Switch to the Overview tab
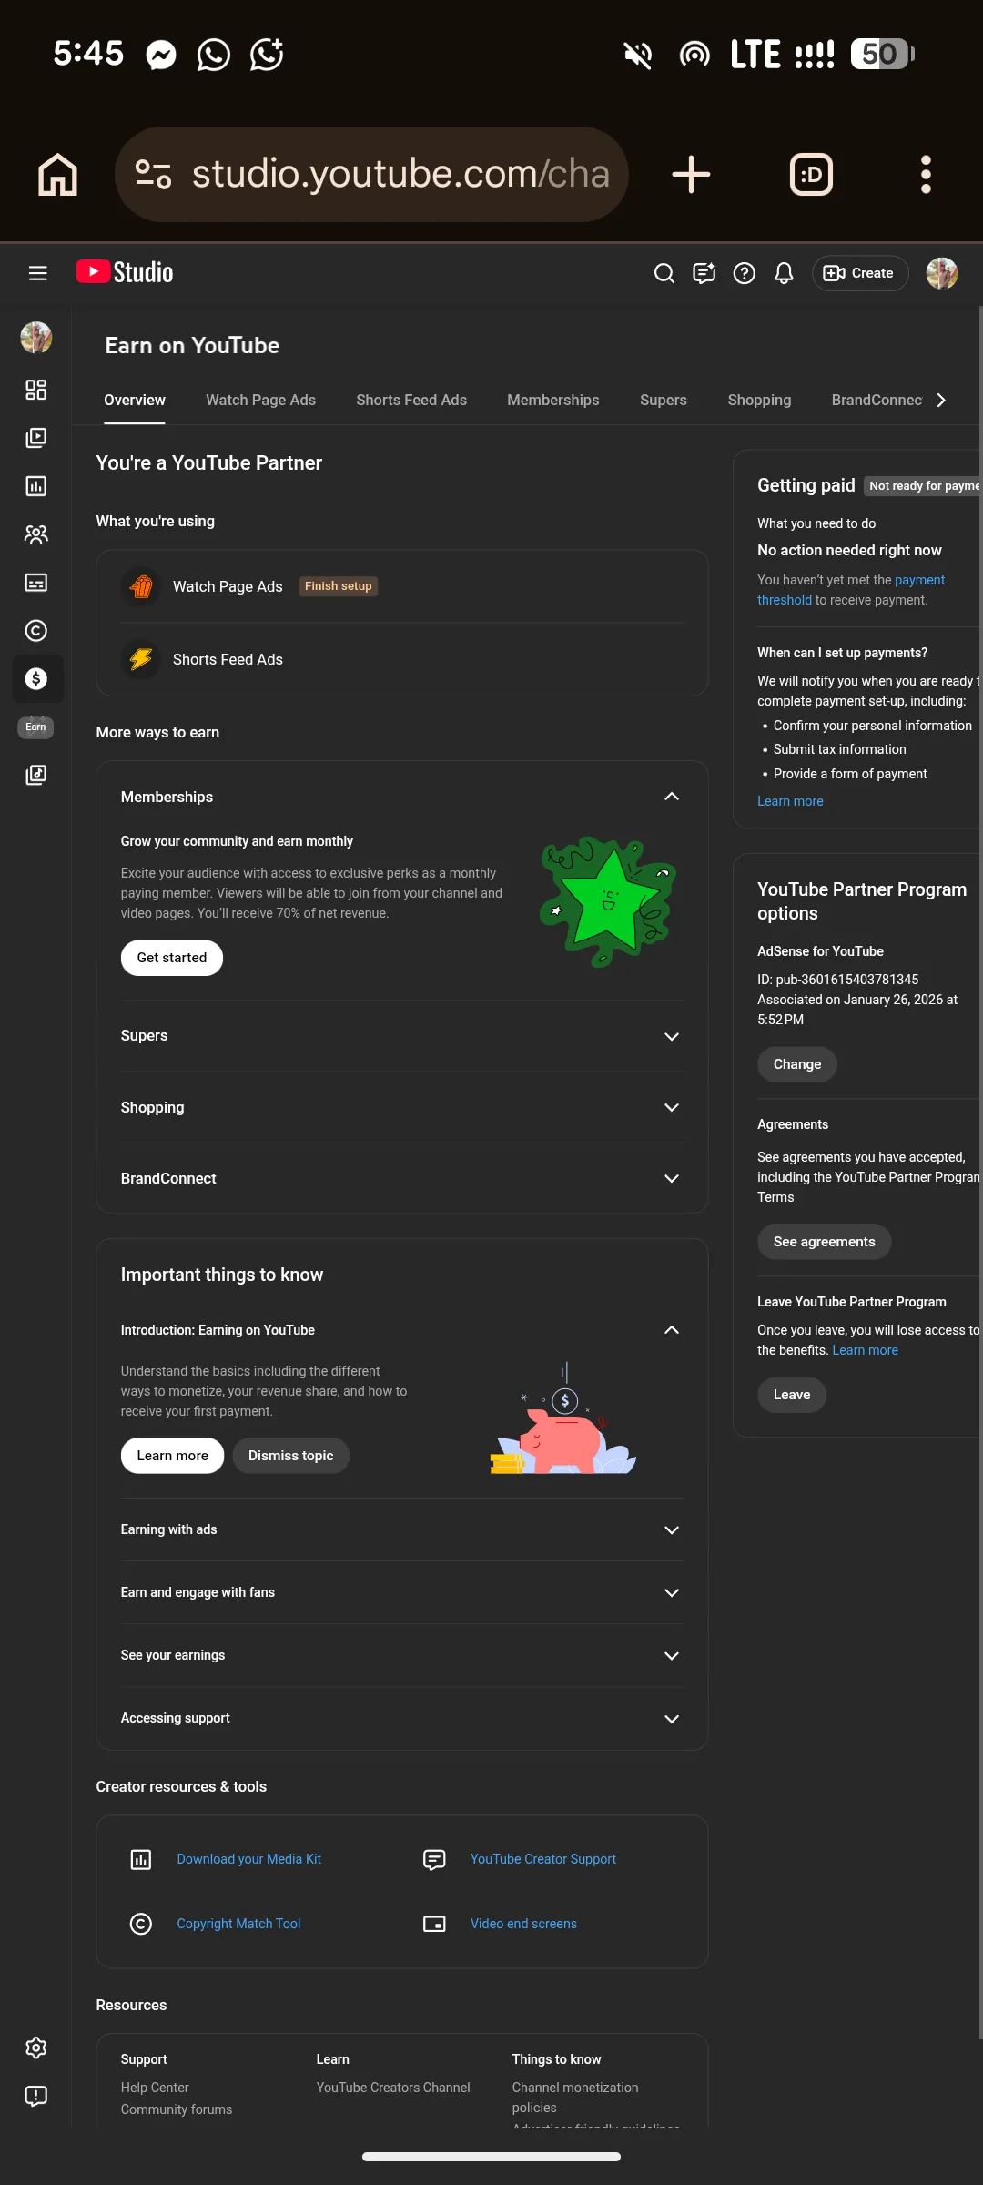The image size is (983, 2185). point(135,401)
